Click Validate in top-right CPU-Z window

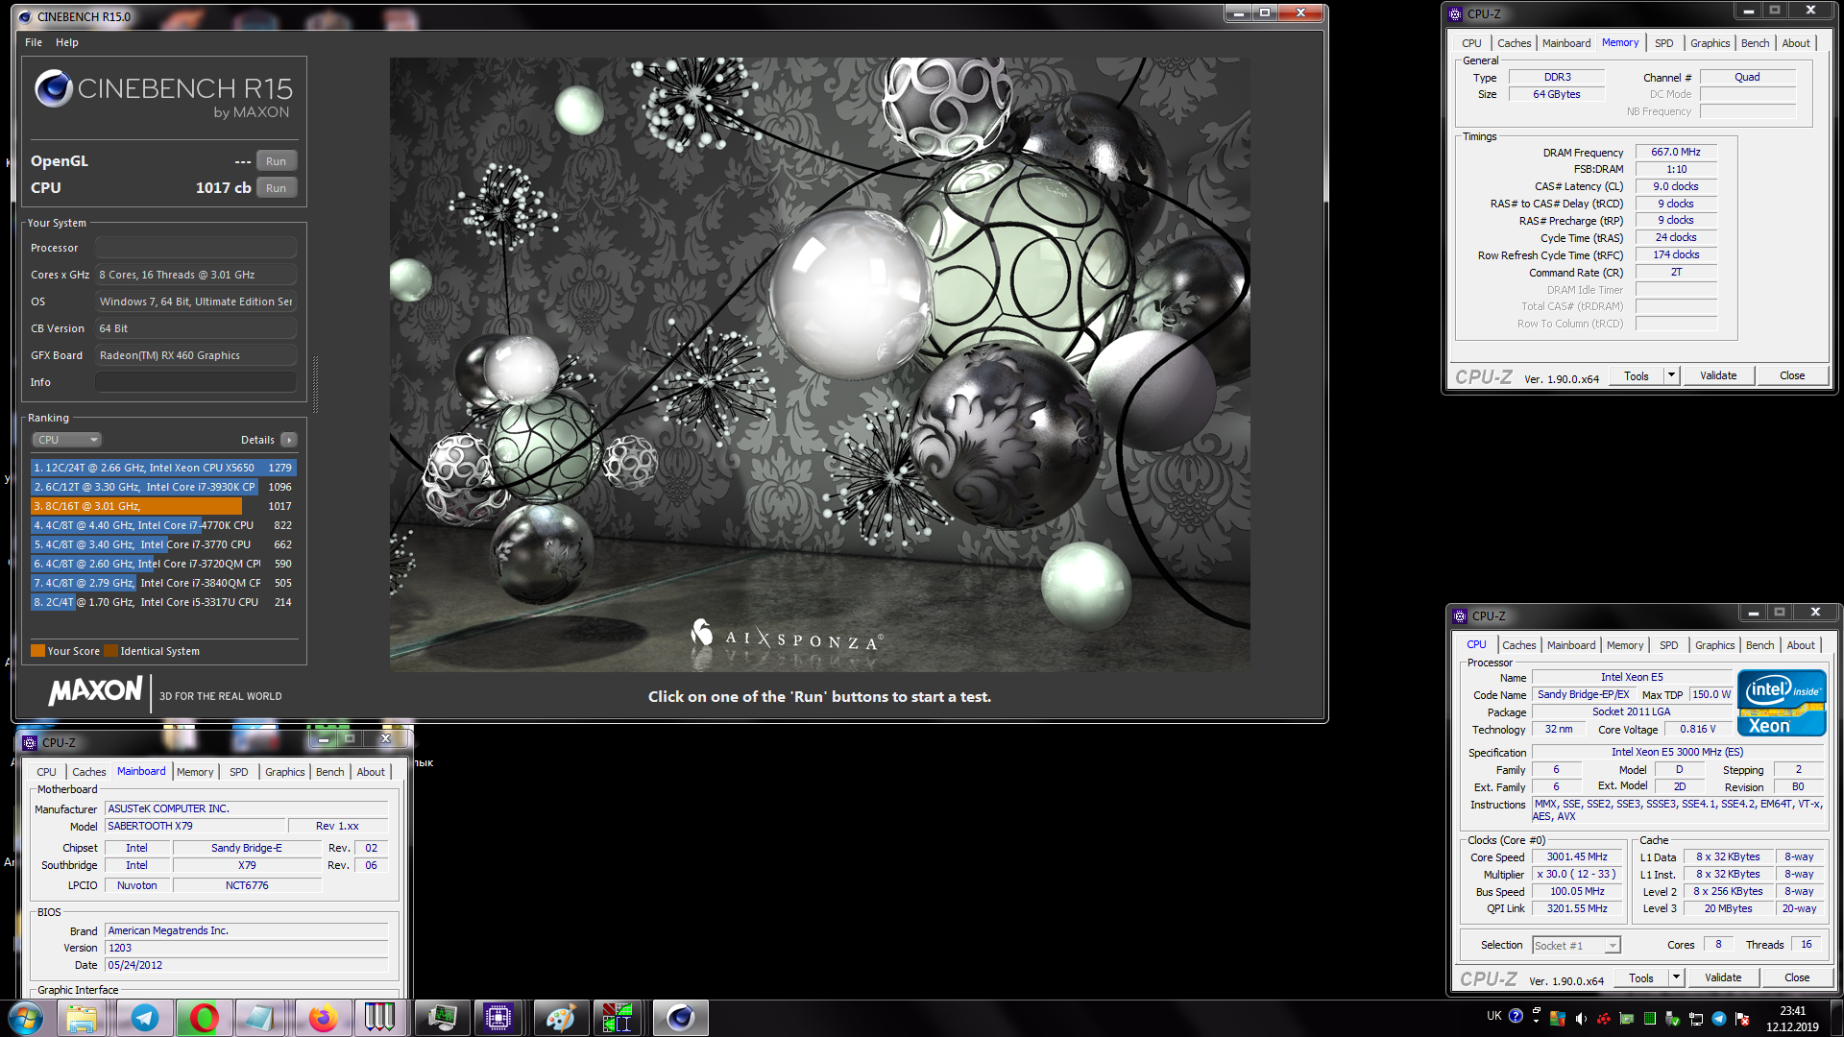click(1718, 375)
